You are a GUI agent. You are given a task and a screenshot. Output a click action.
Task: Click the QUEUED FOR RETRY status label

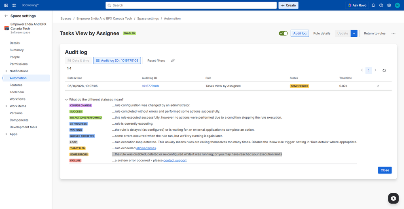[x=82, y=136]
